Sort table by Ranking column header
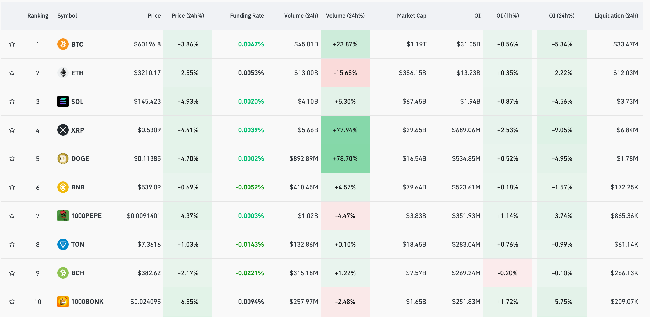Image resolution: width=650 pixels, height=317 pixels. coord(38,16)
